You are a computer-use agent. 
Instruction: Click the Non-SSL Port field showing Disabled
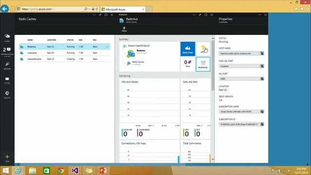tap(239, 66)
